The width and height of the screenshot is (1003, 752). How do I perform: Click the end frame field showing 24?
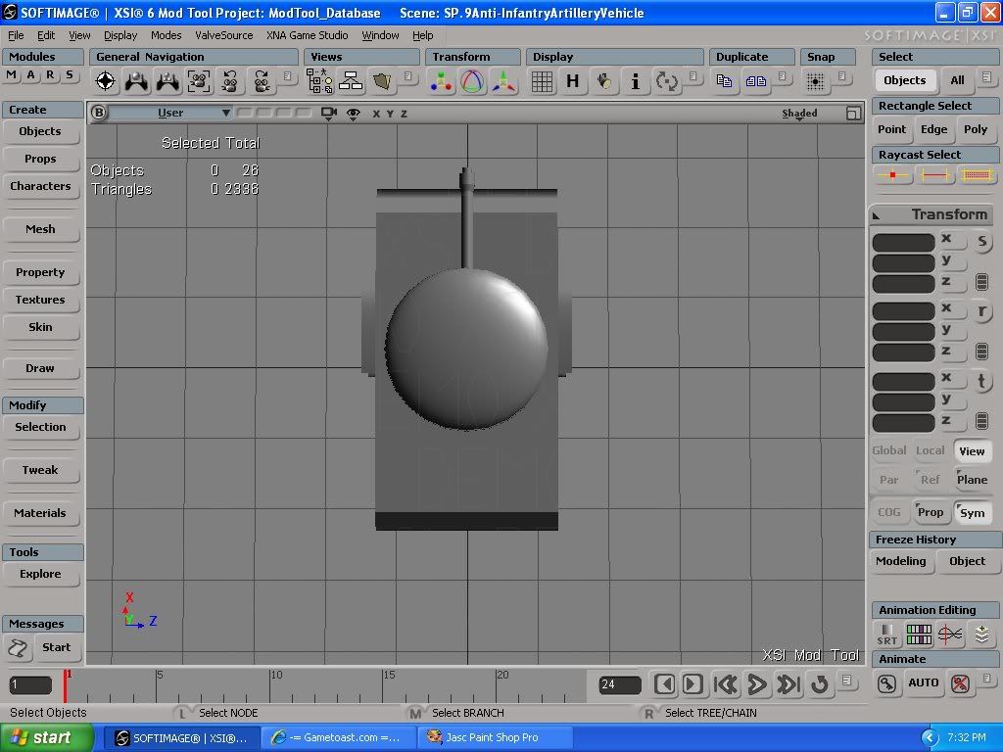[x=620, y=684]
